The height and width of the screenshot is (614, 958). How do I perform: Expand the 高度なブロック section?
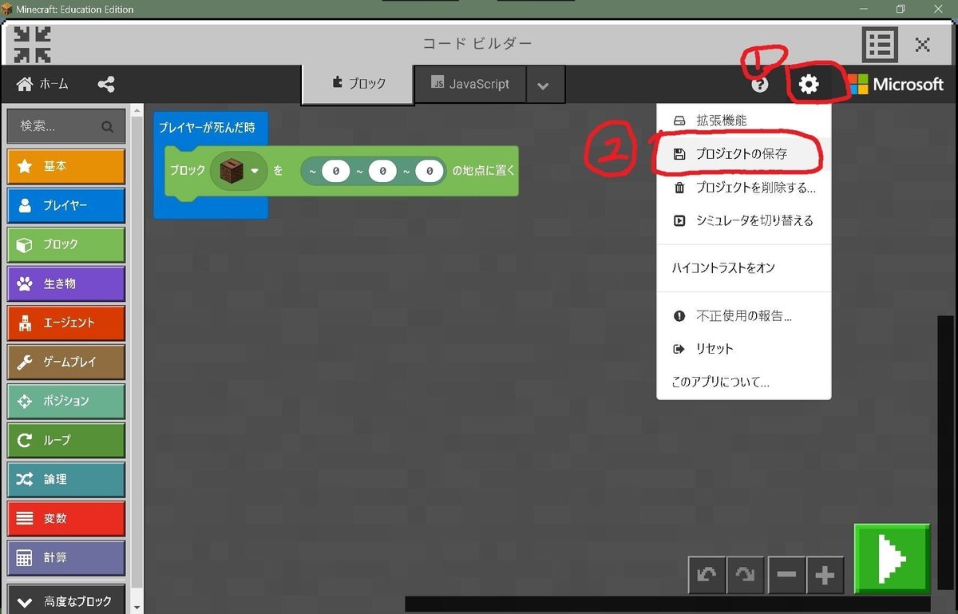tap(66, 600)
